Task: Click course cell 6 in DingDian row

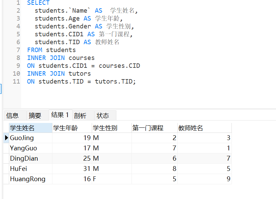Action: point(154,158)
